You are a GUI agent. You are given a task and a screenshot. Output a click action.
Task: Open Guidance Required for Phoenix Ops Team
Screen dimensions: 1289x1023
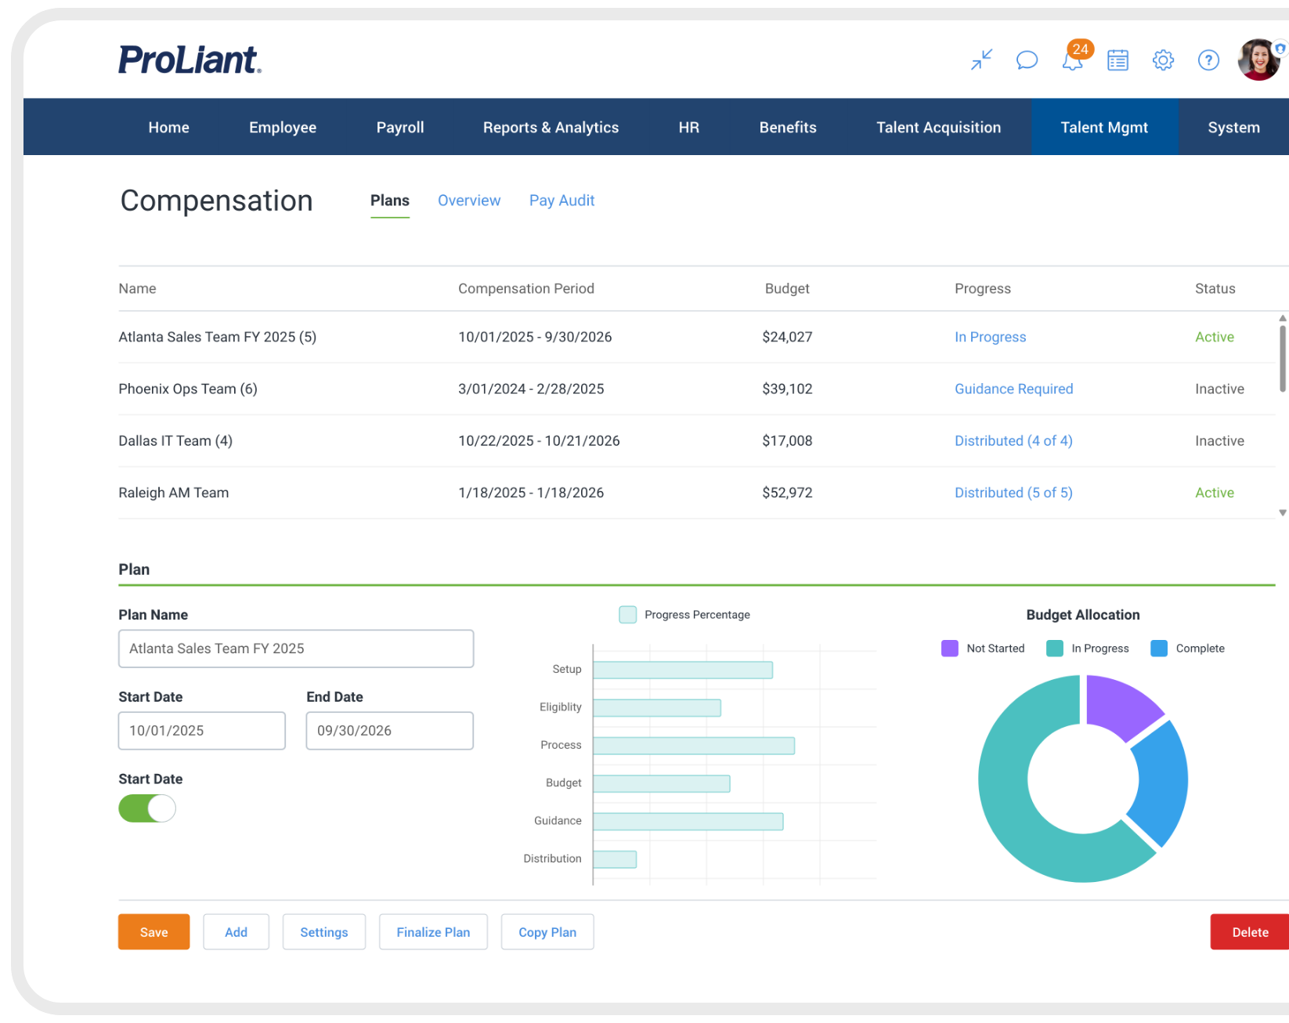pos(1013,389)
